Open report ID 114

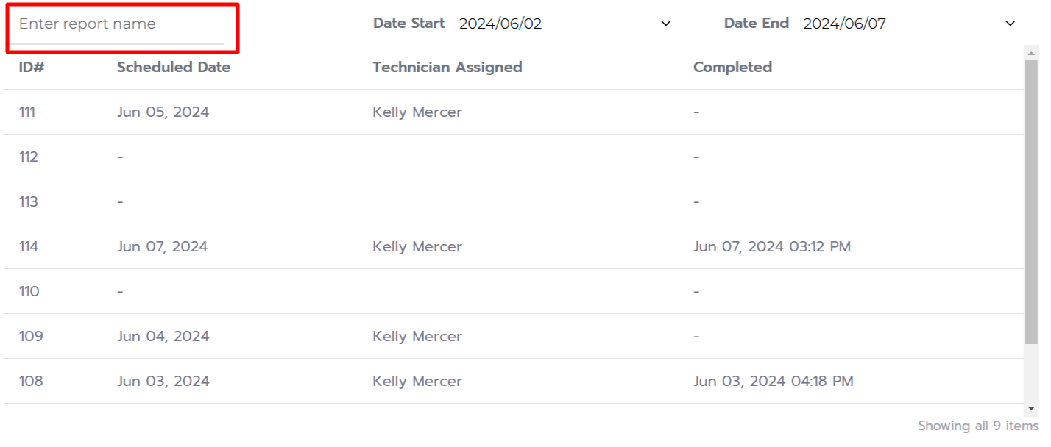click(x=28, y=246)
